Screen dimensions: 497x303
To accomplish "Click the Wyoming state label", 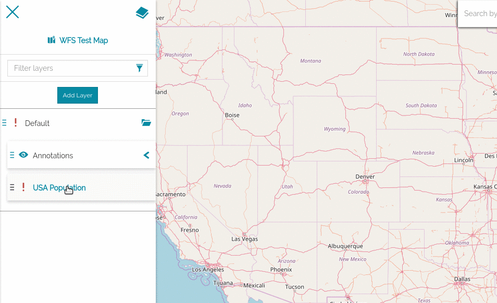I will click(x=334, y=129).
